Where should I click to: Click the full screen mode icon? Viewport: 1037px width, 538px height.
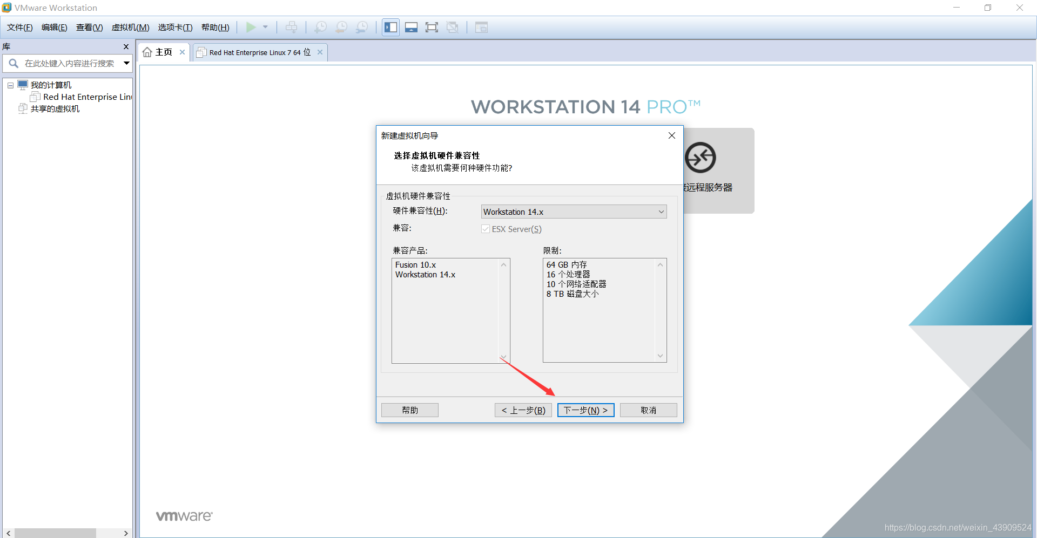click(x=432, y=27)
